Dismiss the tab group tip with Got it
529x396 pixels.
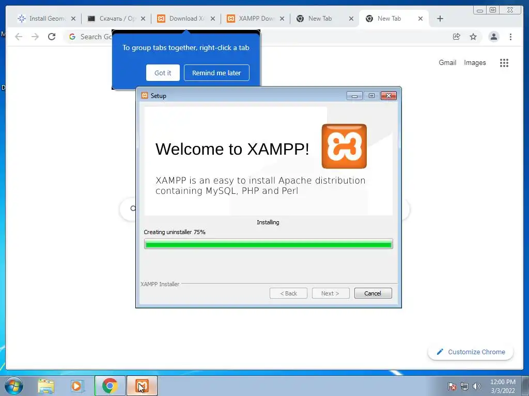[x=163, y=73]
